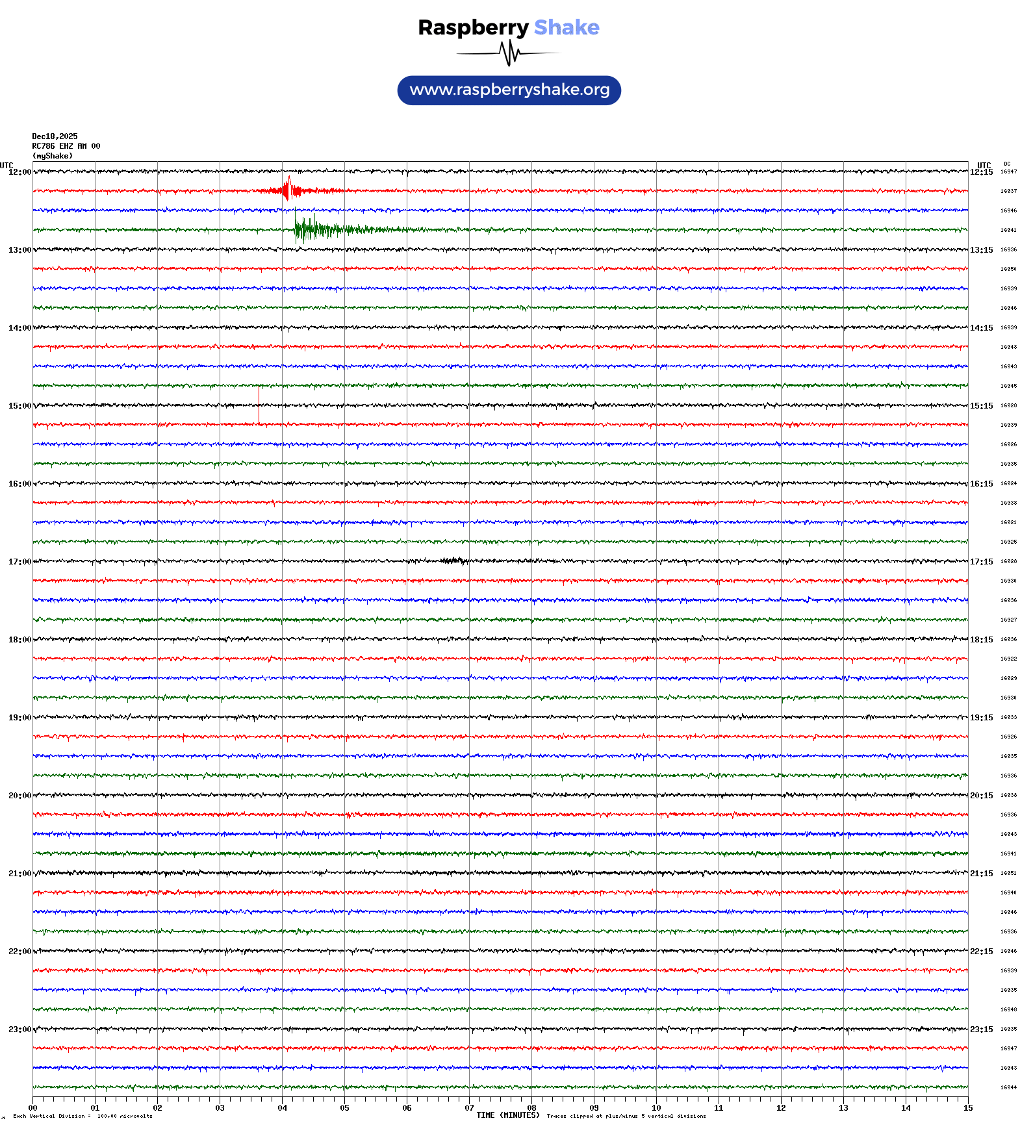Click the Raspberry Shake title logo
Image resolution: width=1020 pixels, height=1125 pixels.
pos(508,27)
